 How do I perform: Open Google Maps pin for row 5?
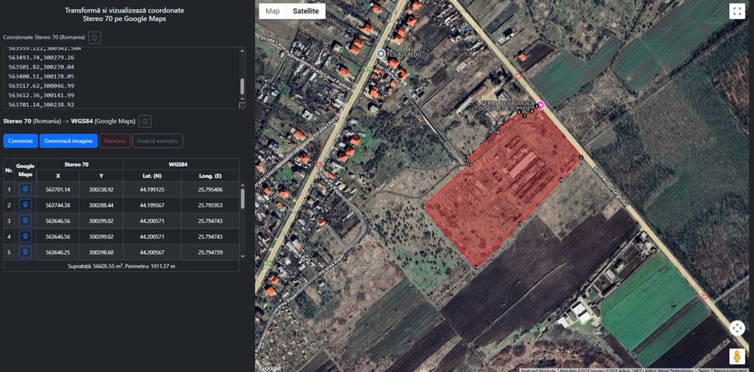click(25, 252)
